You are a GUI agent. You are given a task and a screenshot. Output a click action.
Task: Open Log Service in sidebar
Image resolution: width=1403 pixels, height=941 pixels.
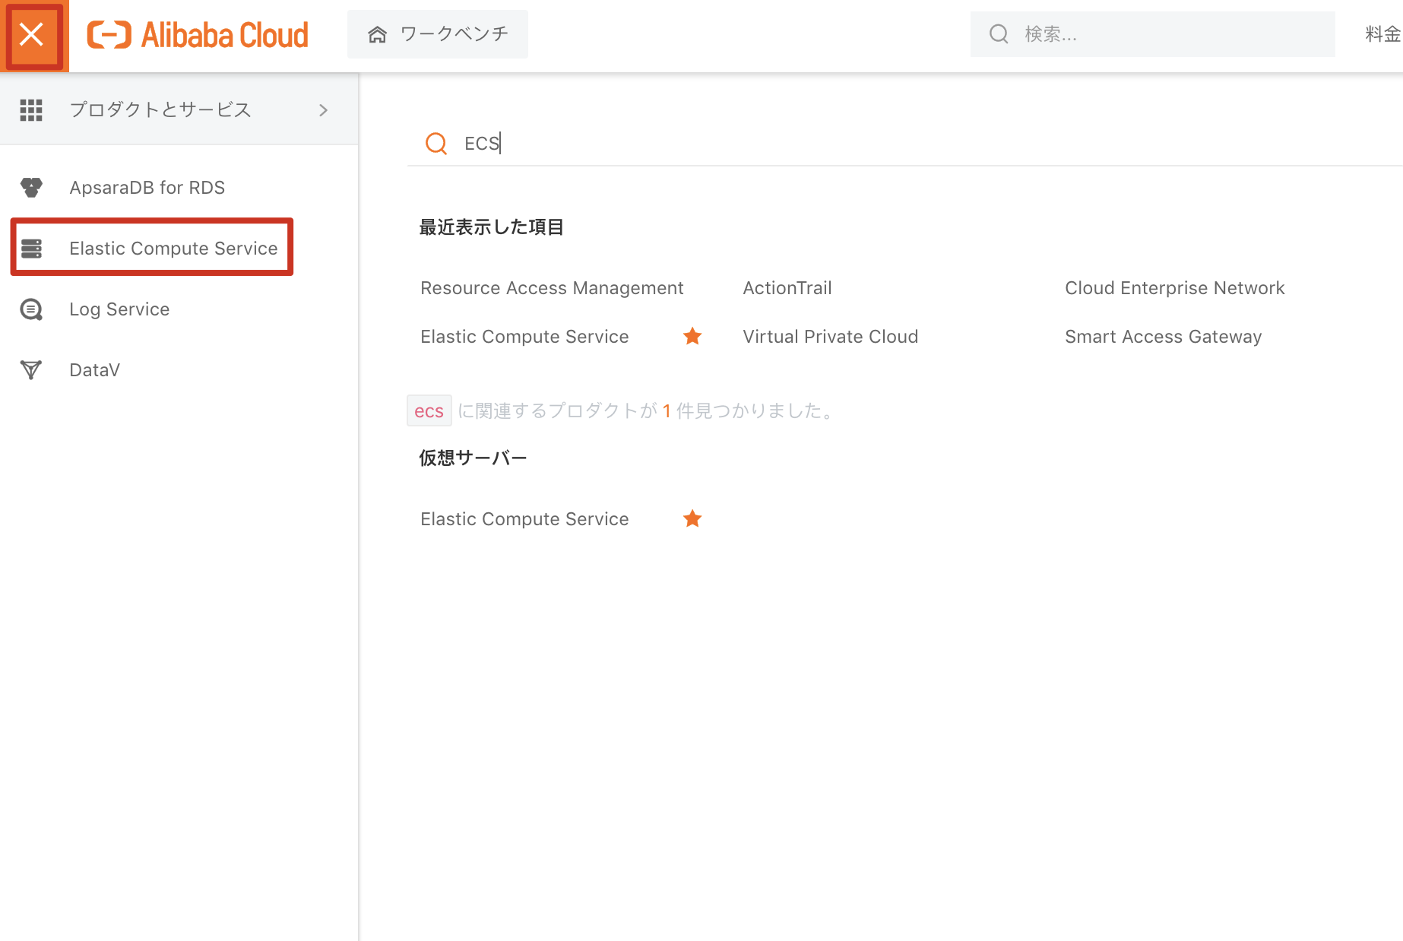point(119,309)
